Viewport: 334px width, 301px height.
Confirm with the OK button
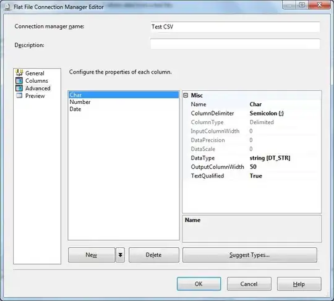[199, 284]
